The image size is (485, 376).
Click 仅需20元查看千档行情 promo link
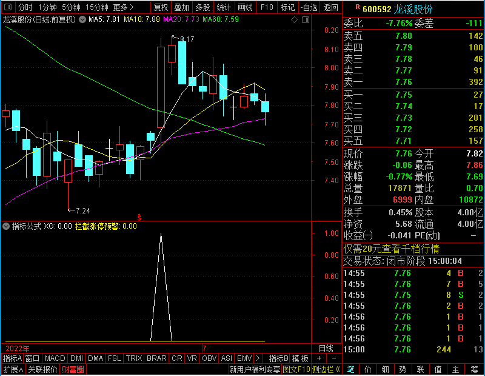pos(391,249)
